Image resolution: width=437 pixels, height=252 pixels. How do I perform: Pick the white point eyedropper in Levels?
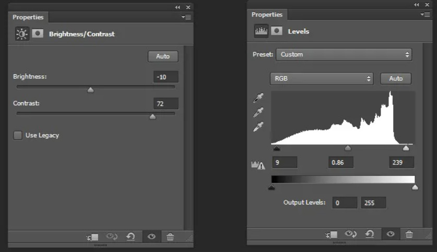point(258,126)
